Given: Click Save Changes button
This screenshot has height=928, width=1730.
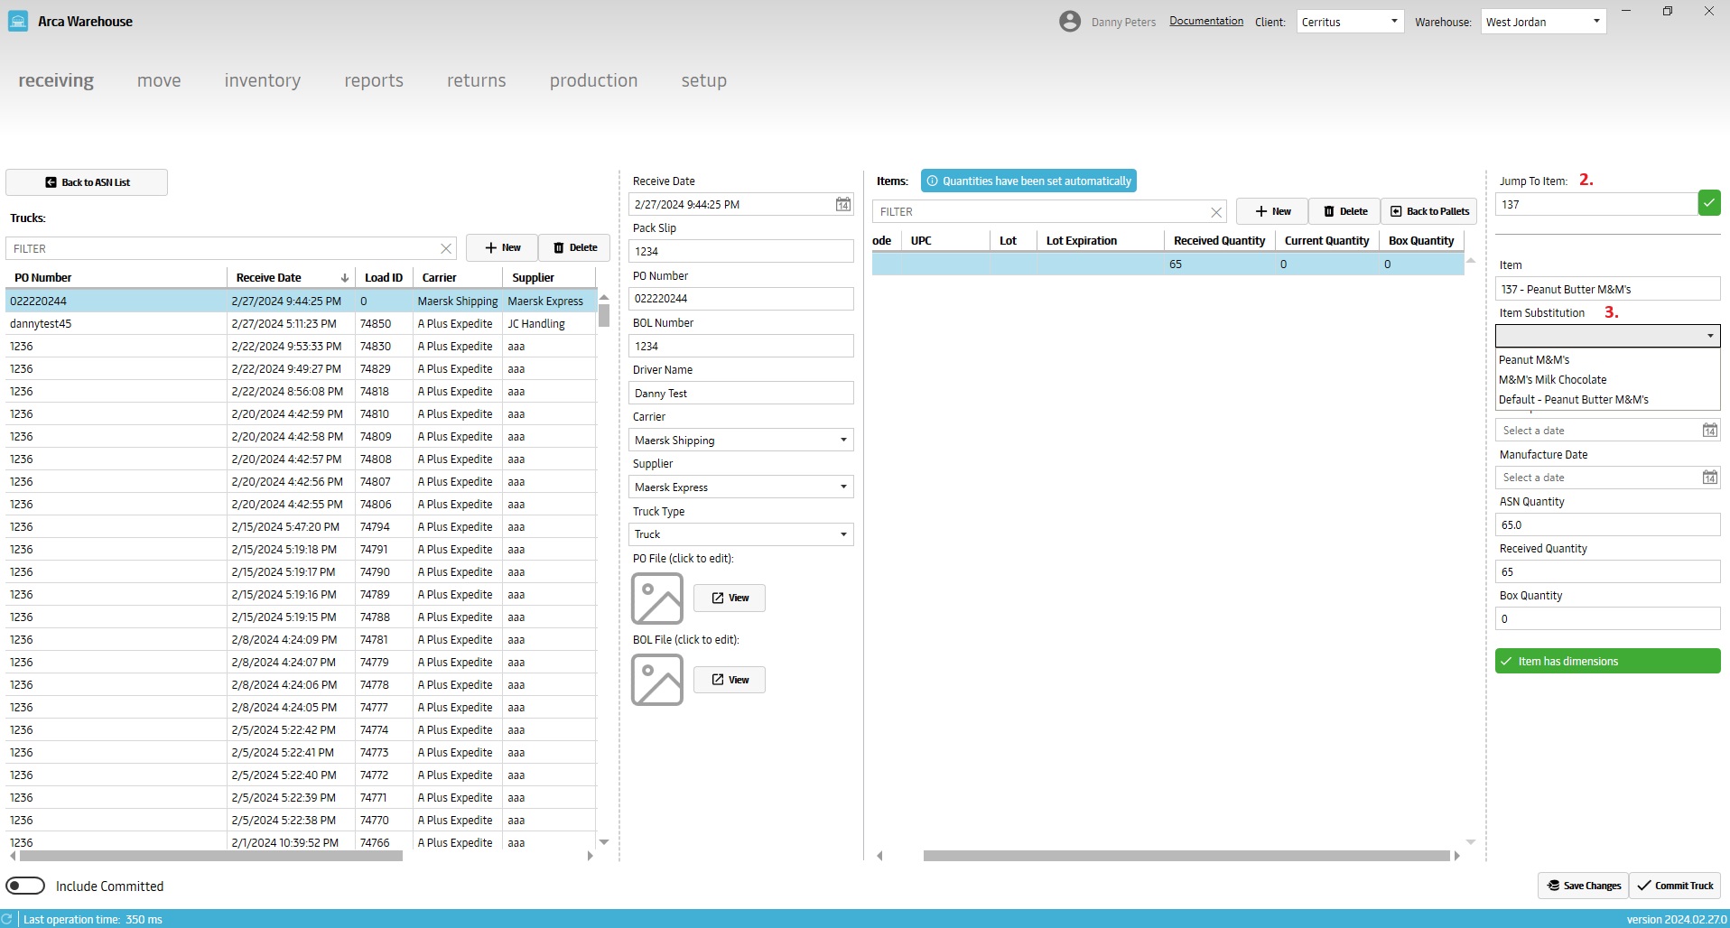Looking at the screenshot, I should [1583, 886].
